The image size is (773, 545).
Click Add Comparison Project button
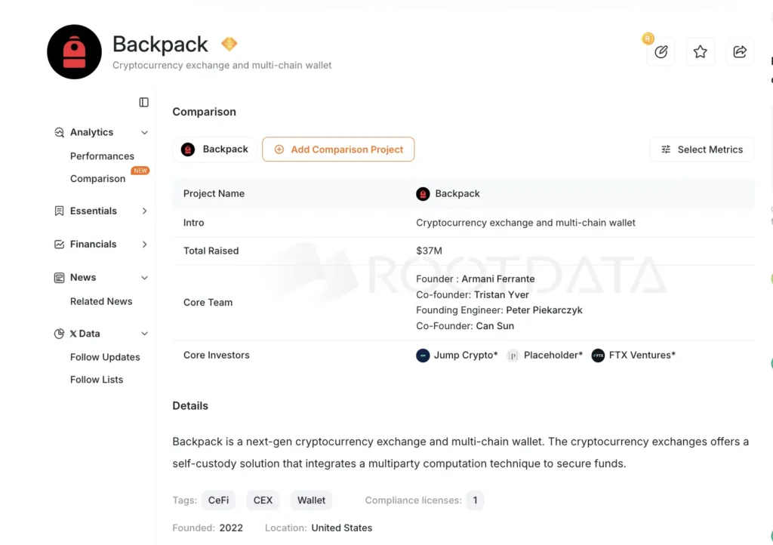click(338, 149)
